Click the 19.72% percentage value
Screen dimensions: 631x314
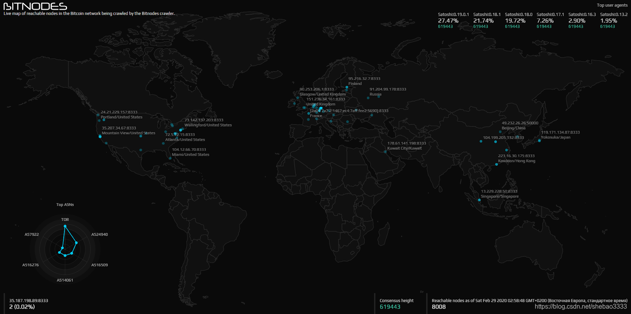click(x=515, y=20)
